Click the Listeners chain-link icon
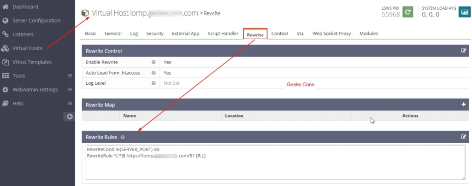The image size is (472, 186). coord(5,34)
